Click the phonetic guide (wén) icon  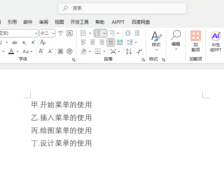(x=60, y=33)
